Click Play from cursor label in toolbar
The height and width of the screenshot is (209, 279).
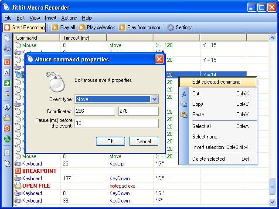pos(143,27)
